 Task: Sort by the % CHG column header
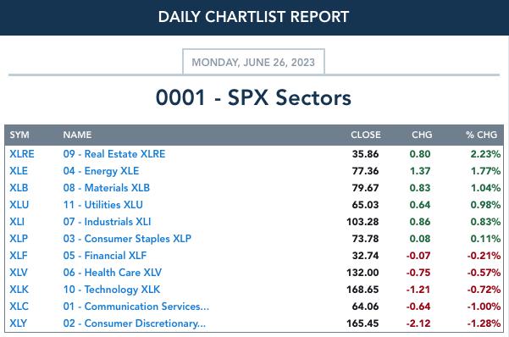point(481,135)
